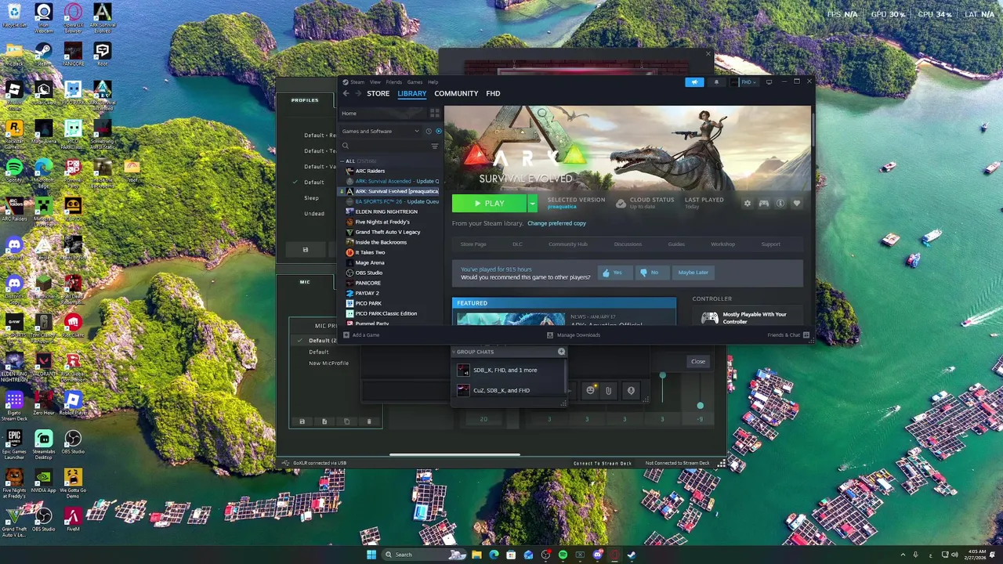Click Change preferred copy link

point(556,223)
